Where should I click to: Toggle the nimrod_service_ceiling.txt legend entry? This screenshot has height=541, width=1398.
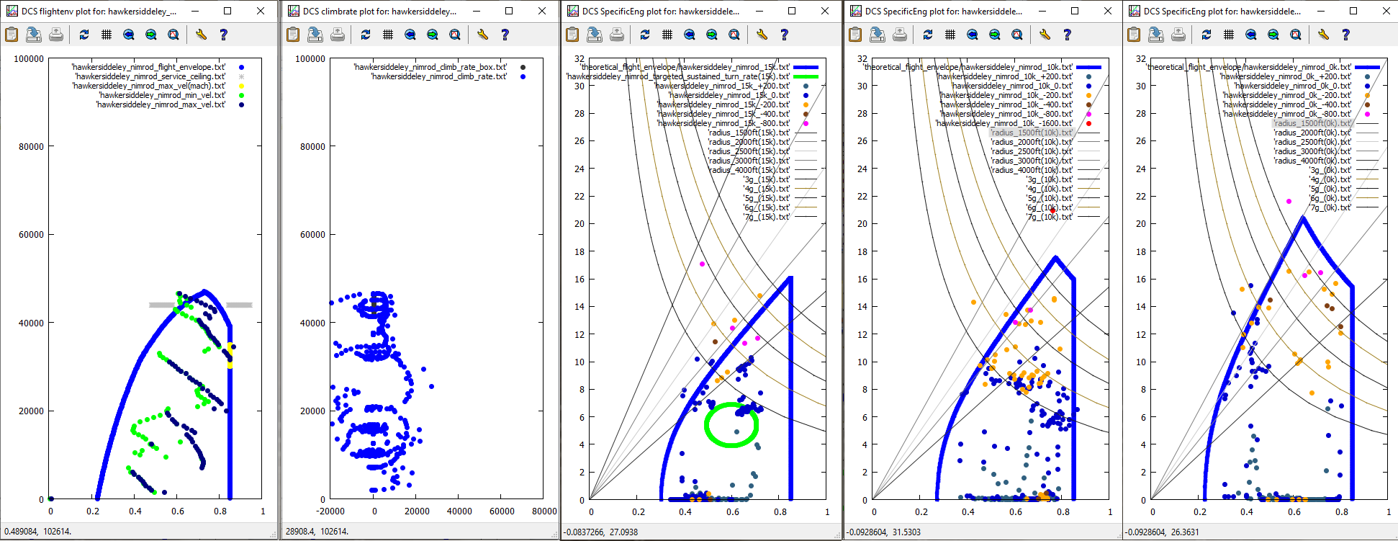(x=150, y=76)
